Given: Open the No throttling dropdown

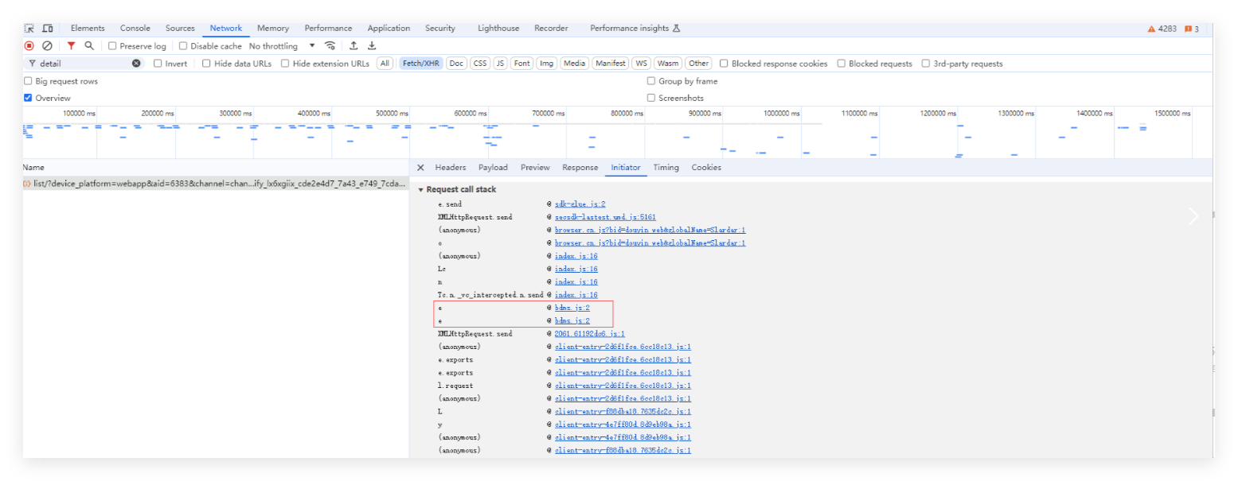Looking at the screenshot, I should click(282, 46).
